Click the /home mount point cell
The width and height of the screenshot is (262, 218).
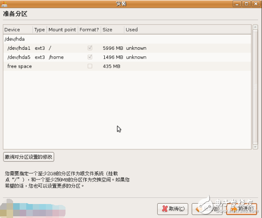click(56, 57)
